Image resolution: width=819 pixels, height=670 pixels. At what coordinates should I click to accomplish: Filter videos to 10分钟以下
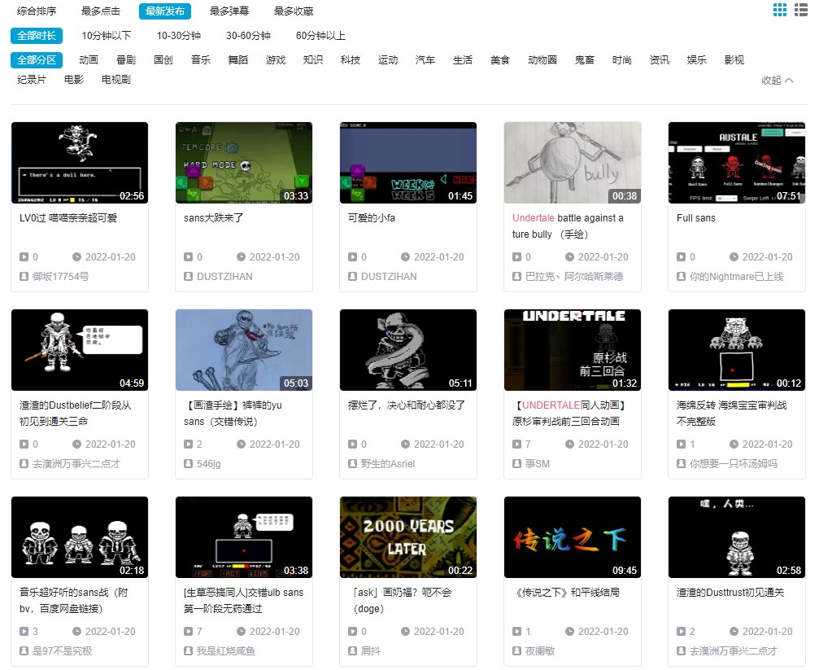107,36
